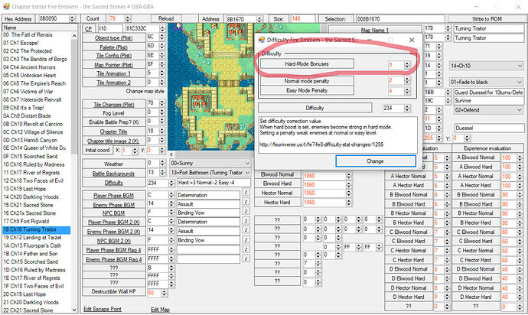
Task: Select 1A Ch13 Fluorspar's Oath entry
Action: click(x=37, y=245)
